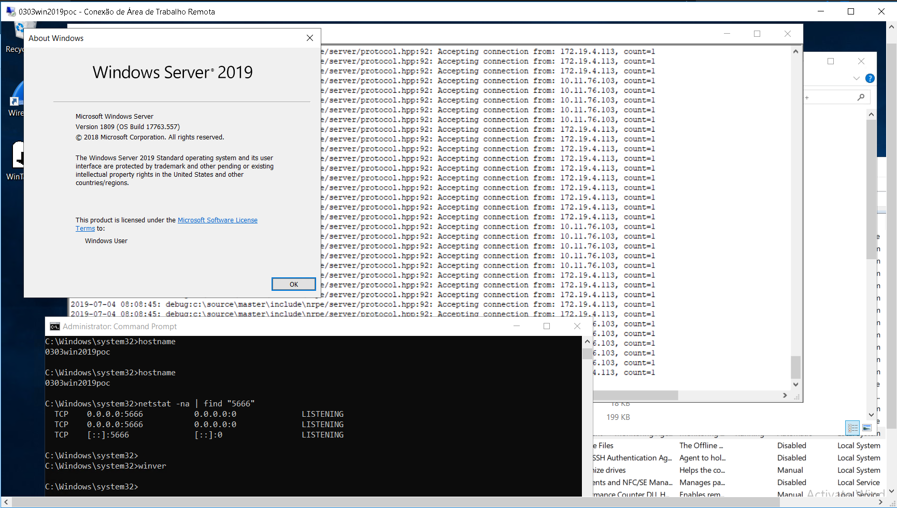Click the blue help question mark icon
Image resolution: width=897 pixels, height=508 pixels.
pos(870,78)
